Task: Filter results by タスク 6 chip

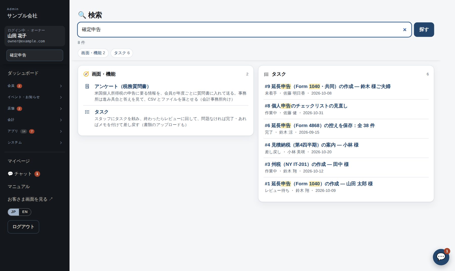Action: [122, 53]
